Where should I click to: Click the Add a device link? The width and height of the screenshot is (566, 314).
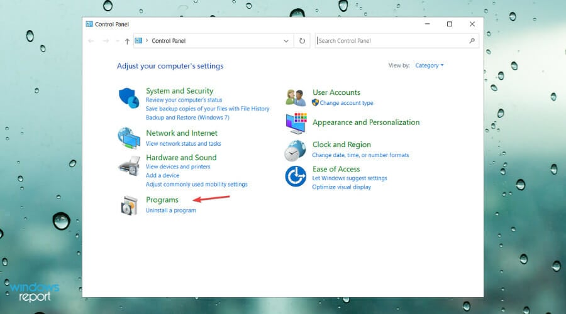click(162, 175)
